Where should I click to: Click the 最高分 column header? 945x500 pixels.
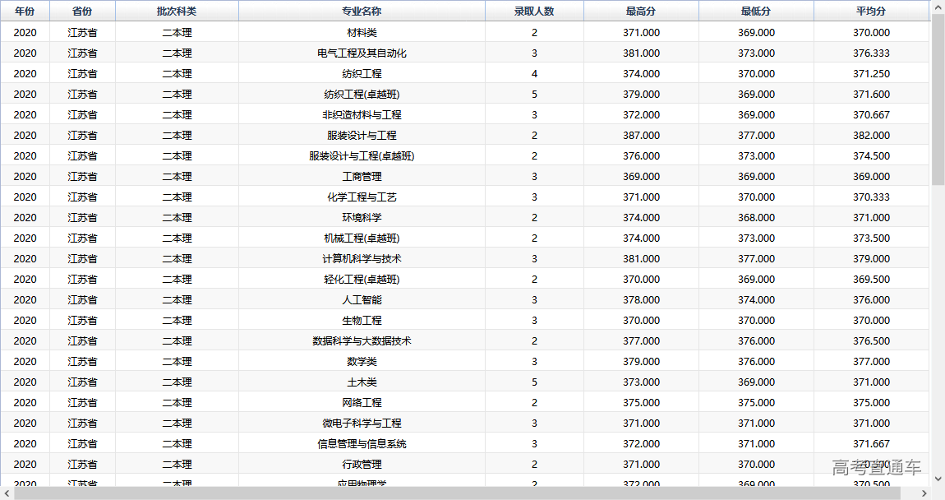[x=641, y=12]
